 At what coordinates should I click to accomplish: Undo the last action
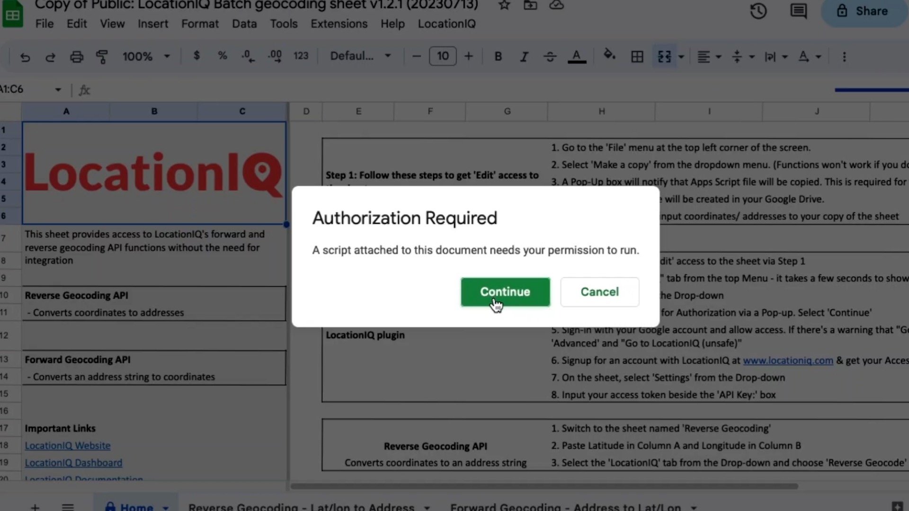click(x=25, y=57)
